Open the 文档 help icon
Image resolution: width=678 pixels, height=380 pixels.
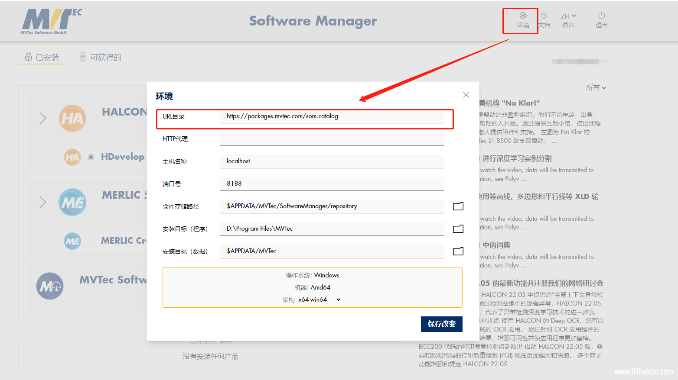point(544,16)
